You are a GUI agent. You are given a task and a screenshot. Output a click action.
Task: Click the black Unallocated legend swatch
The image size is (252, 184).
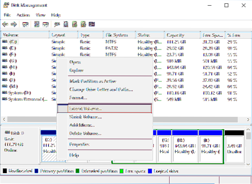pos(5,171)
